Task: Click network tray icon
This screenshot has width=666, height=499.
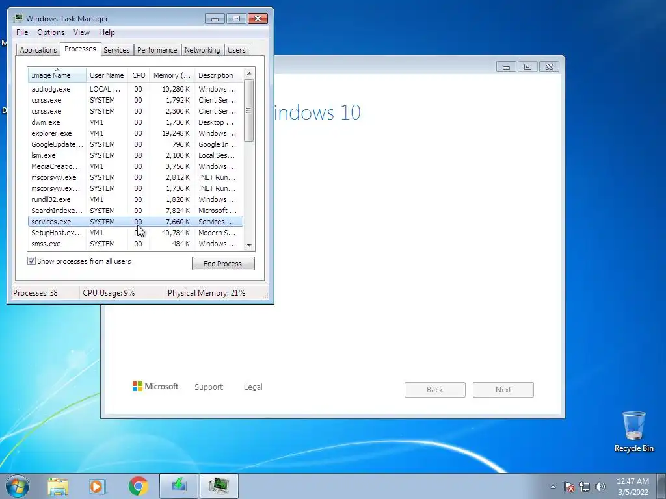Action: 585,487
